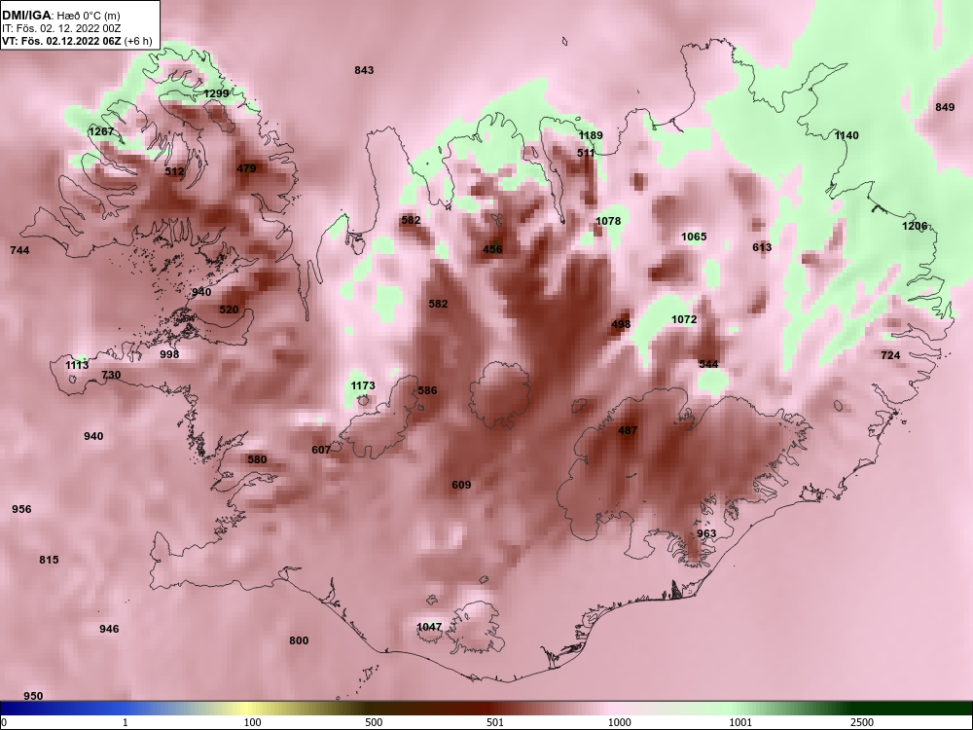Click the 607 height value
Image resolution: width=973 pixels, height=730 pixels.
click(321, 450)
